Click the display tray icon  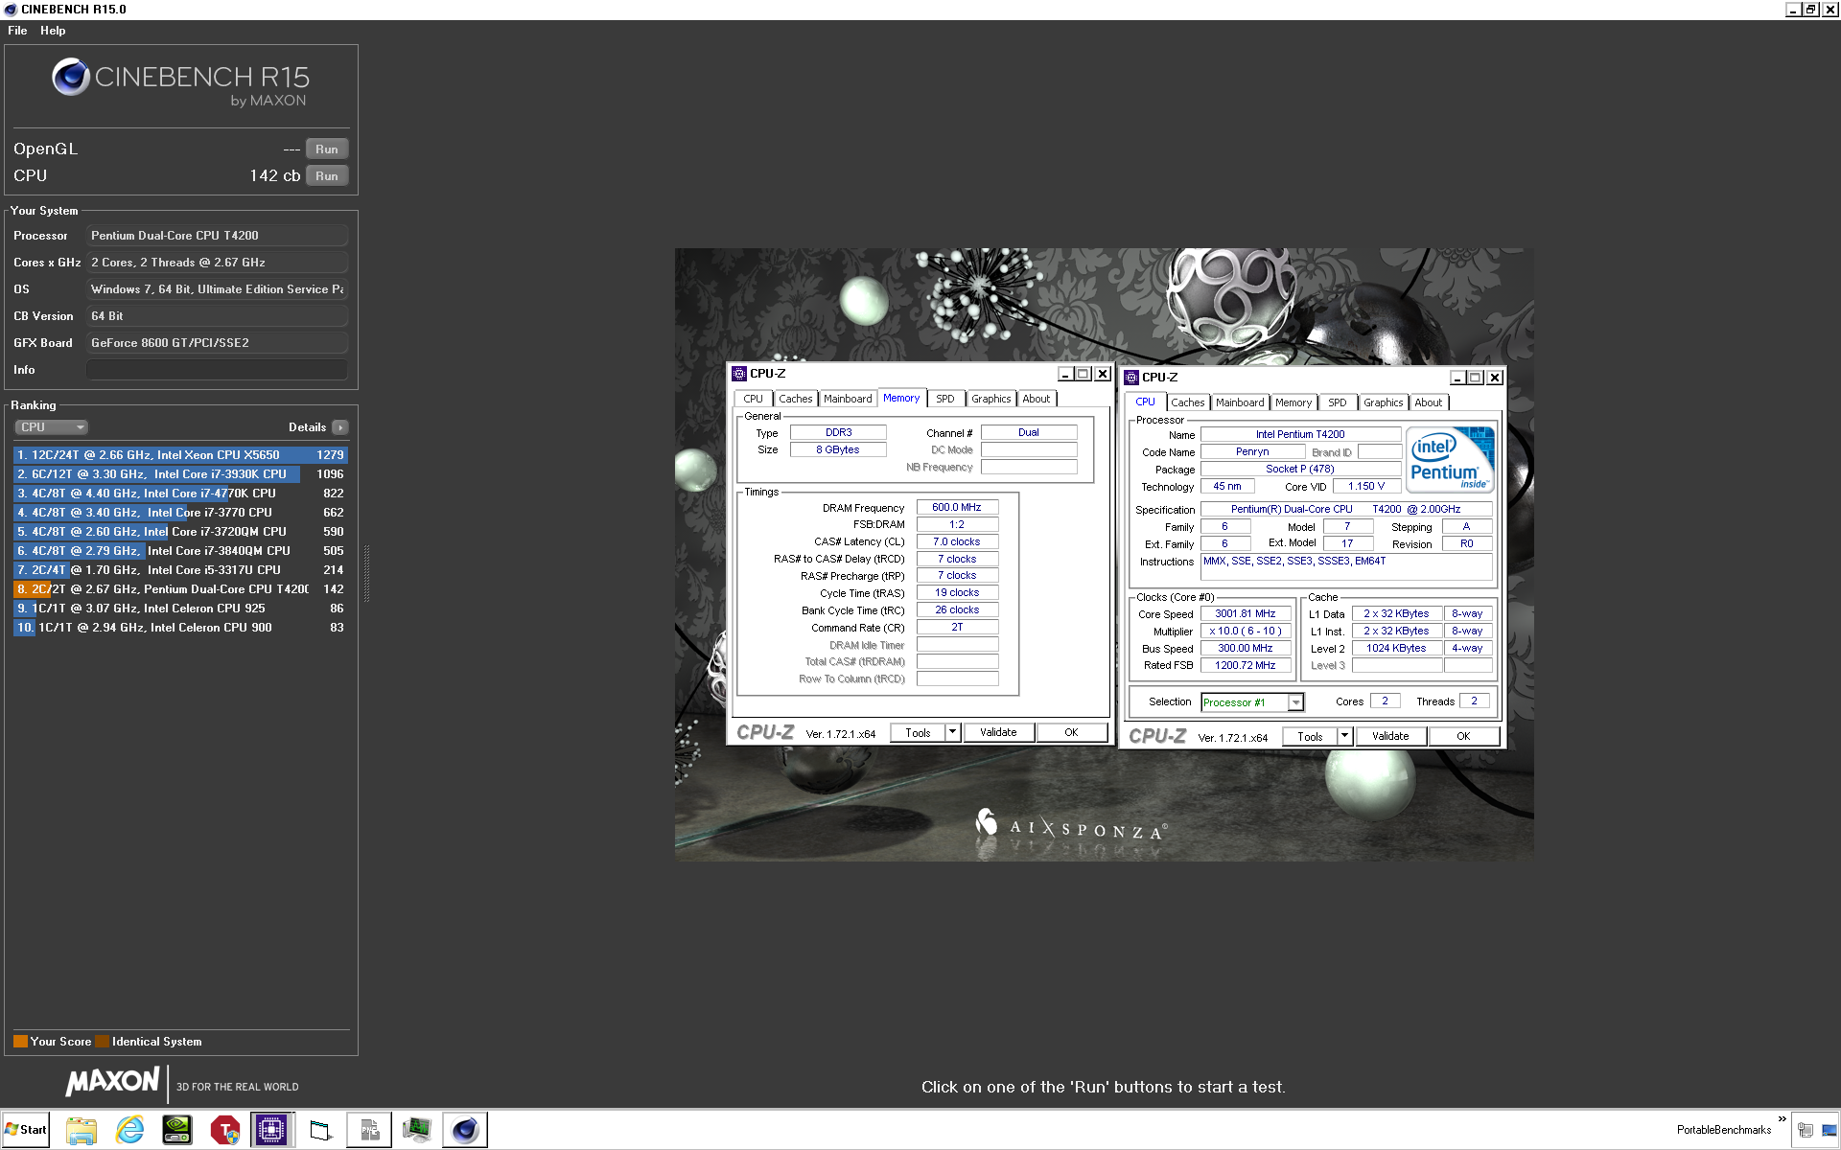tap(1829, 1130)
